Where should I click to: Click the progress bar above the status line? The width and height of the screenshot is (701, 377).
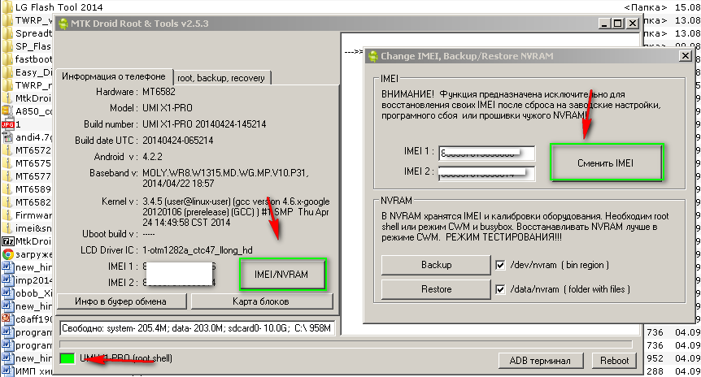click(x=346, y=344)
